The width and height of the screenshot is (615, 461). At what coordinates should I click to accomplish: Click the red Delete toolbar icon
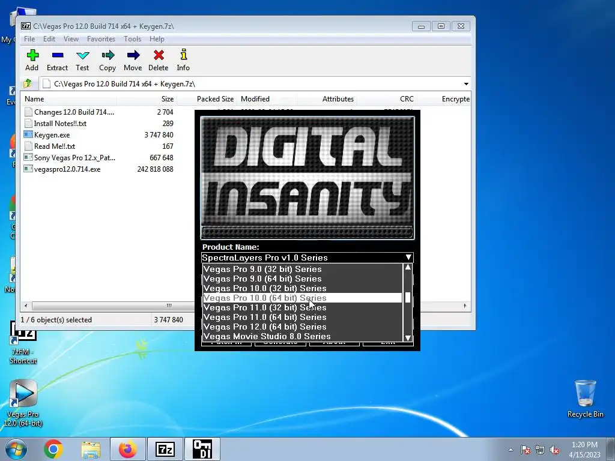pyautogui.click(x=159, y=60)
